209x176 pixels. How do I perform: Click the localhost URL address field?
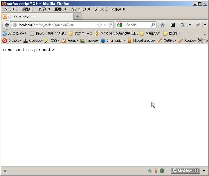57,25
